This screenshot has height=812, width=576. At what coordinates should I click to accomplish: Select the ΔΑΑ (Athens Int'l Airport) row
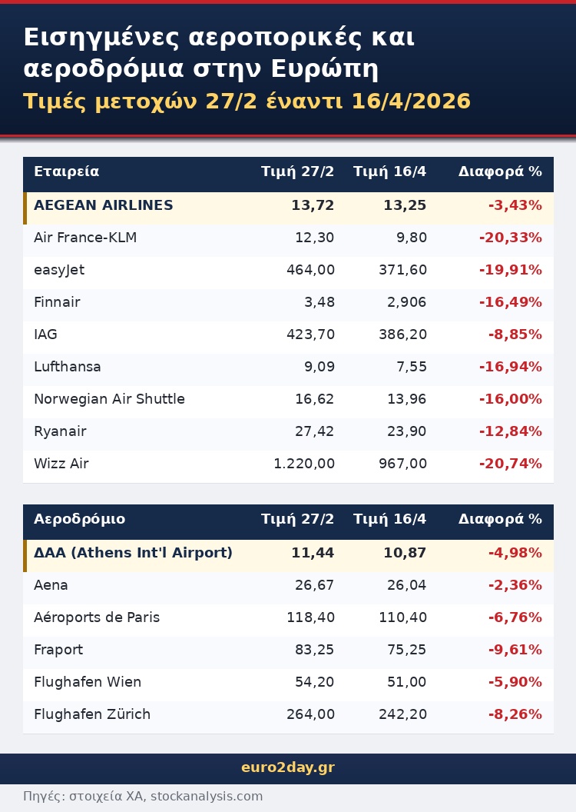(x=133, y=553)
